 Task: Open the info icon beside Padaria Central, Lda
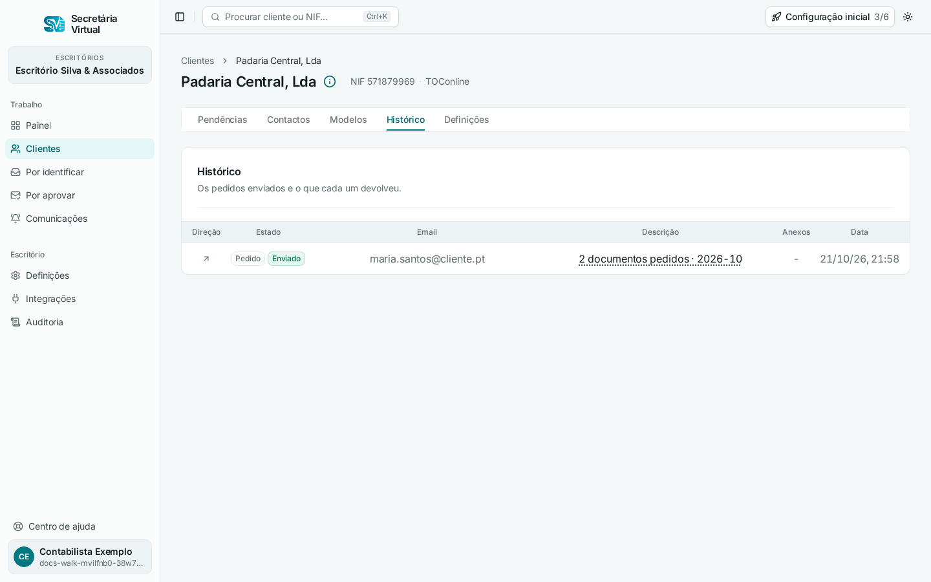click(330, 81)
